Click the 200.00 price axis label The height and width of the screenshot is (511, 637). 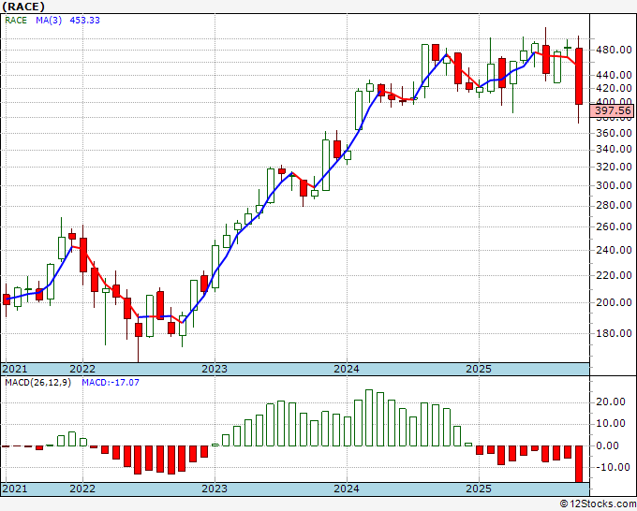click(x=614, y=302)
